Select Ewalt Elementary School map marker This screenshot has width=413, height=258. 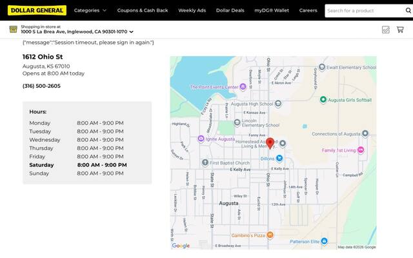pos(322,67)
